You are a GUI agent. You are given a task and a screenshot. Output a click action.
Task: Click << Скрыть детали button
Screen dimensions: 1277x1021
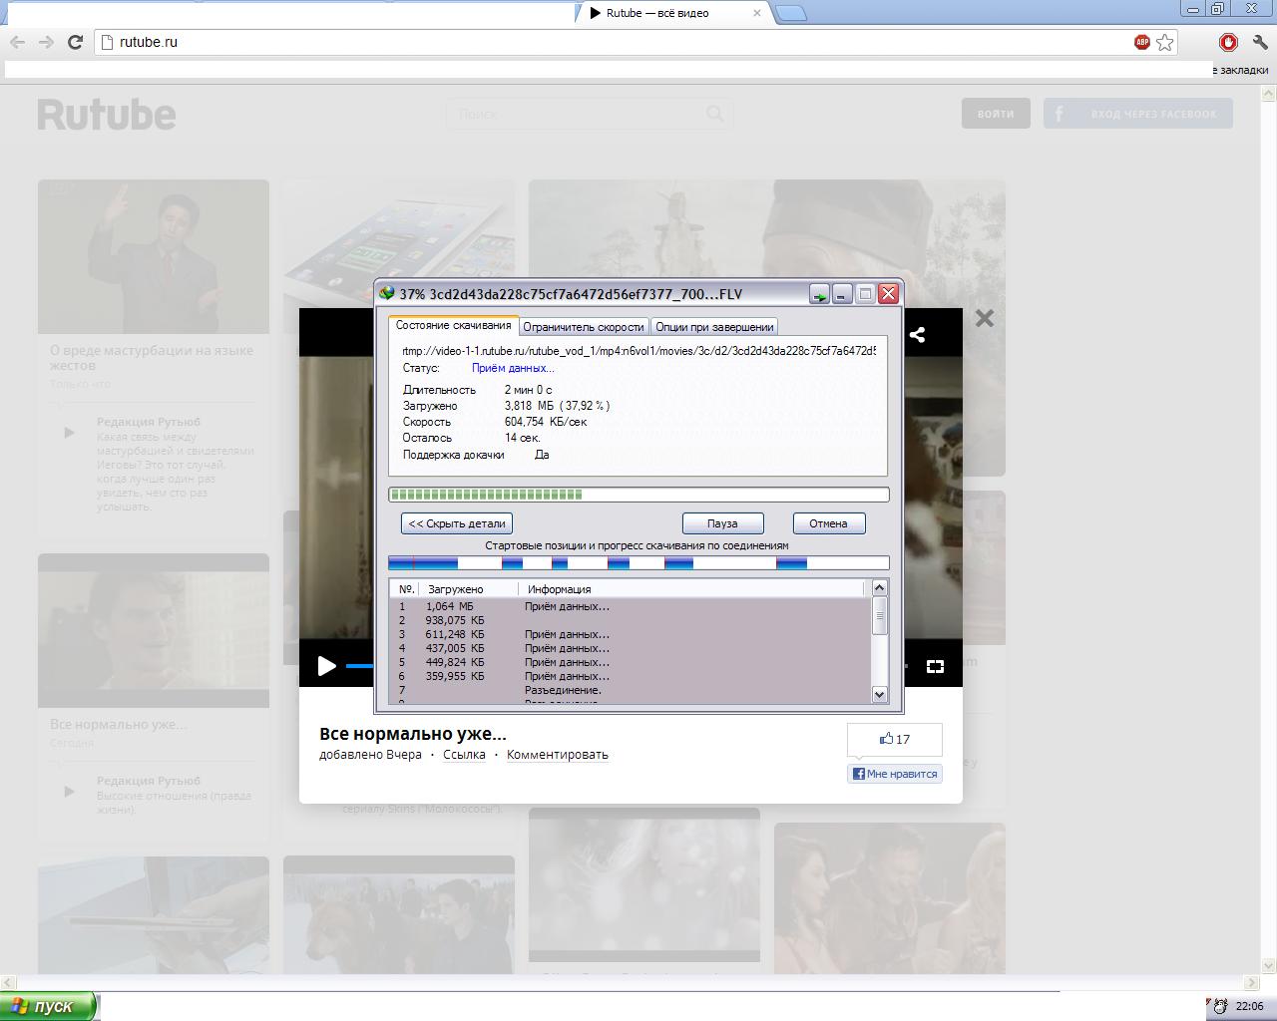(457, 522)
